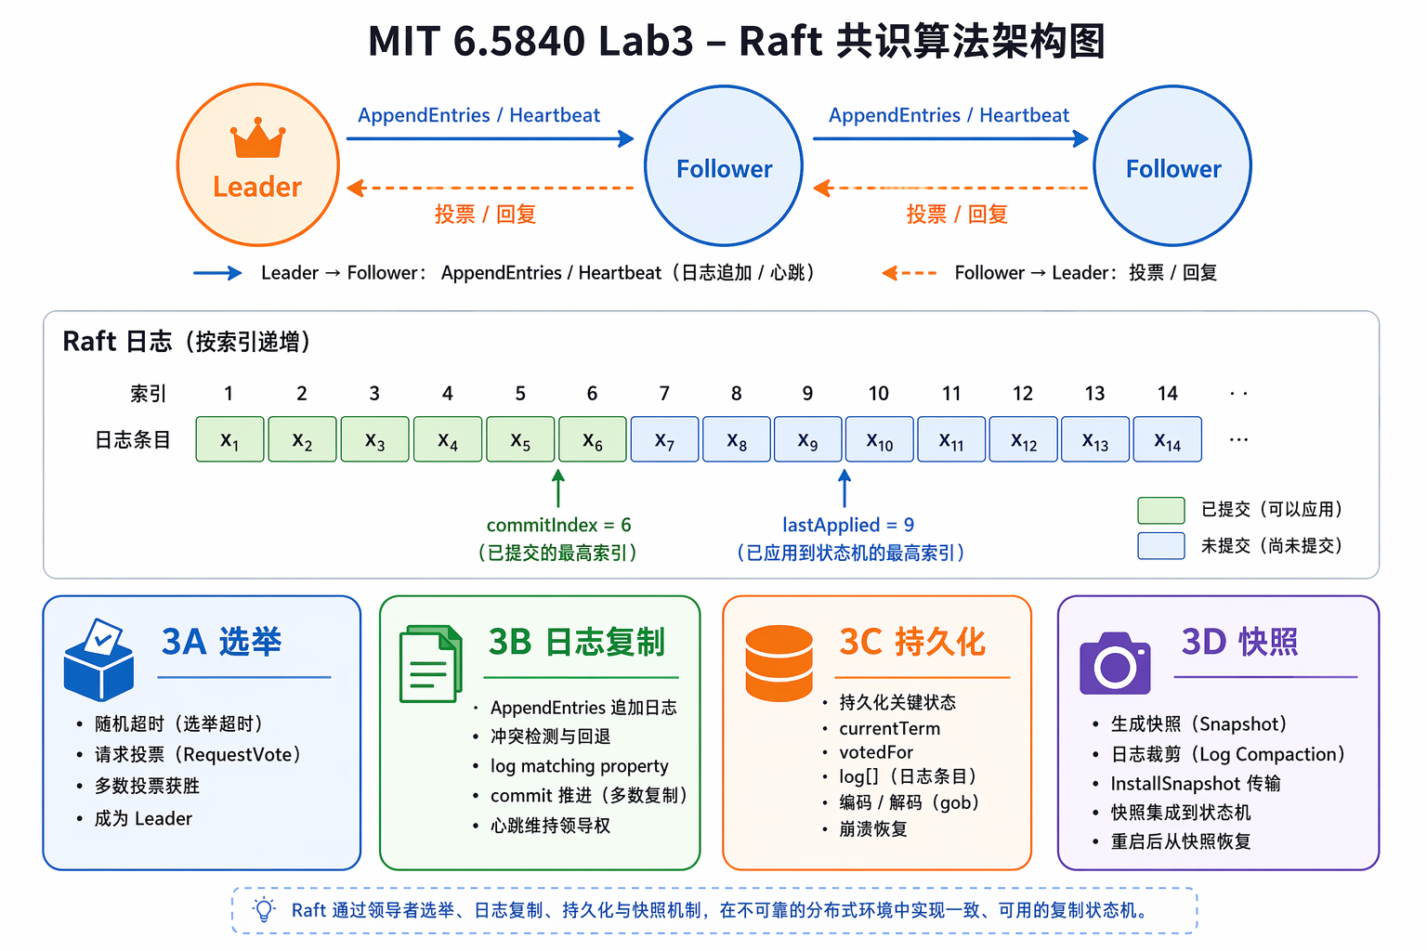
Task: Click the '3B 日志复制' card heading
Action: pos(577,642)
